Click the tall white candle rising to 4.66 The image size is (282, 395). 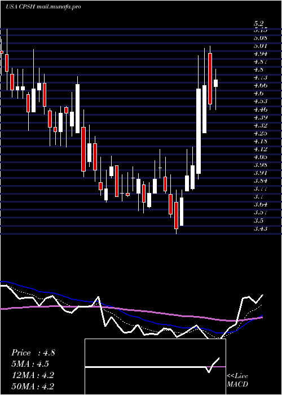tap(199, 131)
